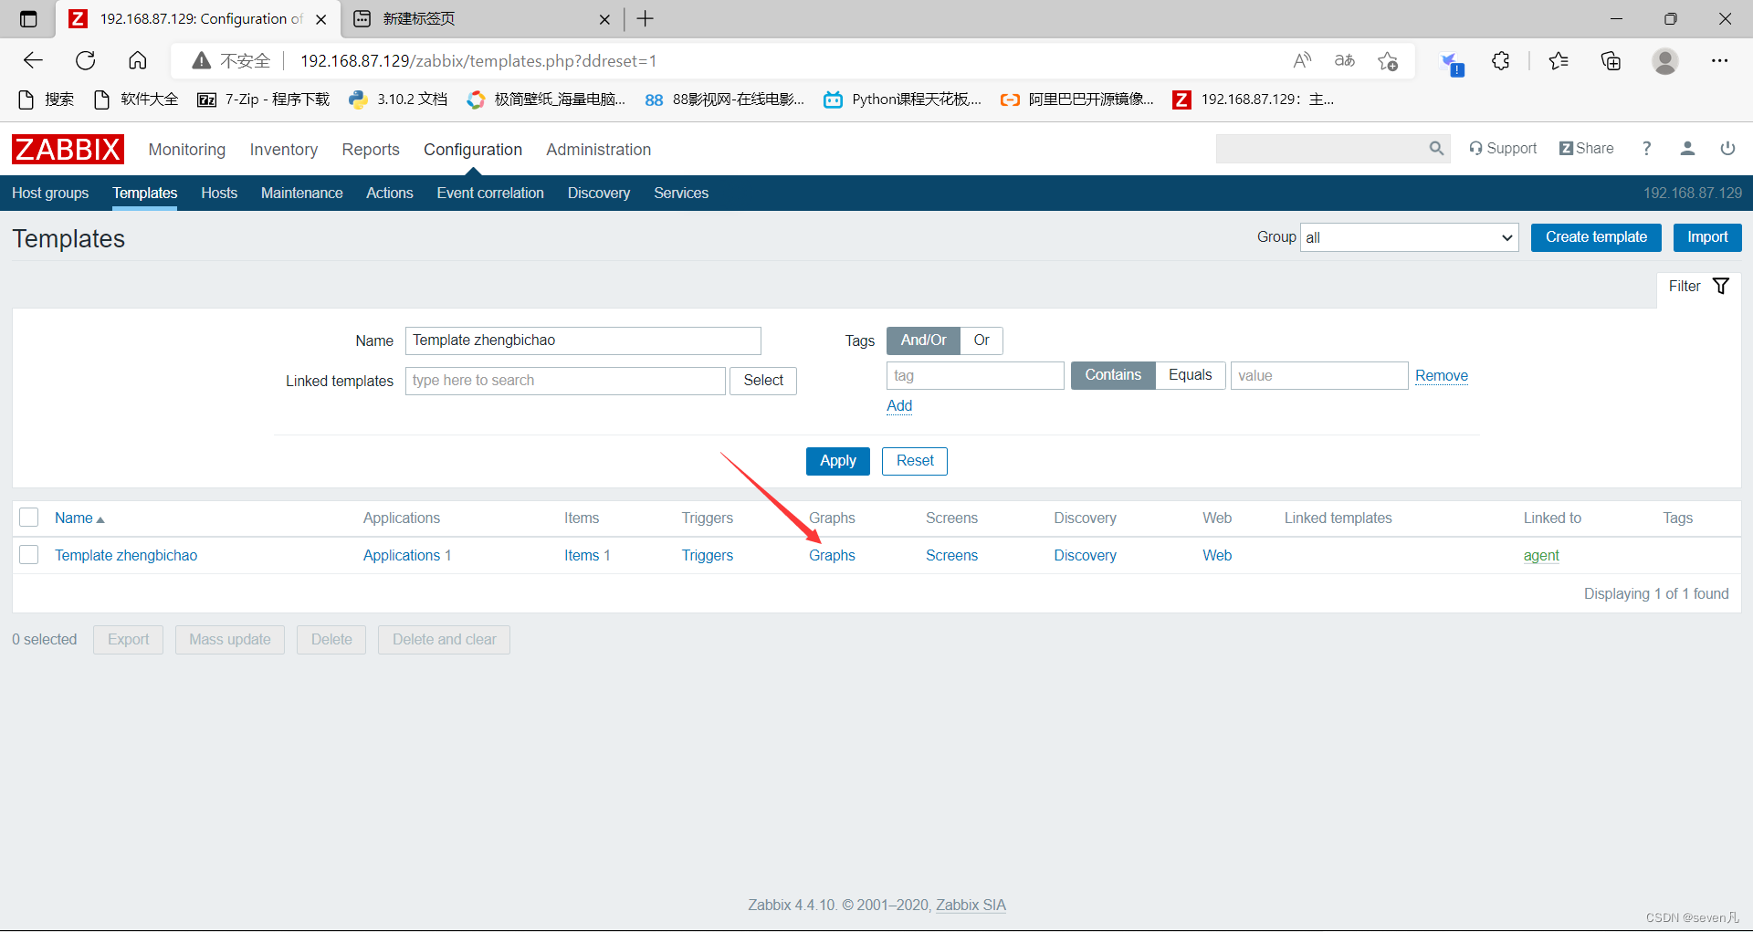
Task: Open collections icon
Action: [x=1611, y=61]
